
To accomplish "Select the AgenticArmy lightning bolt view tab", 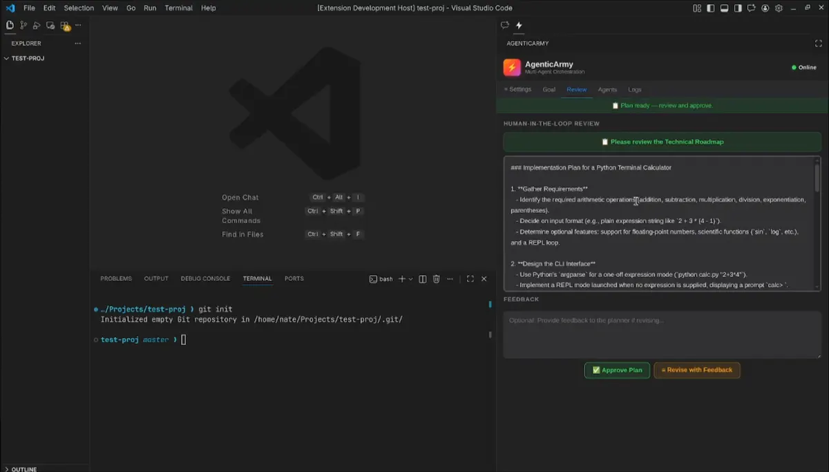I will (519, 26).
